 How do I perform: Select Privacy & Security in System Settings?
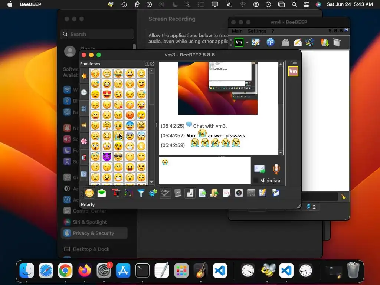tap(94, 233)
